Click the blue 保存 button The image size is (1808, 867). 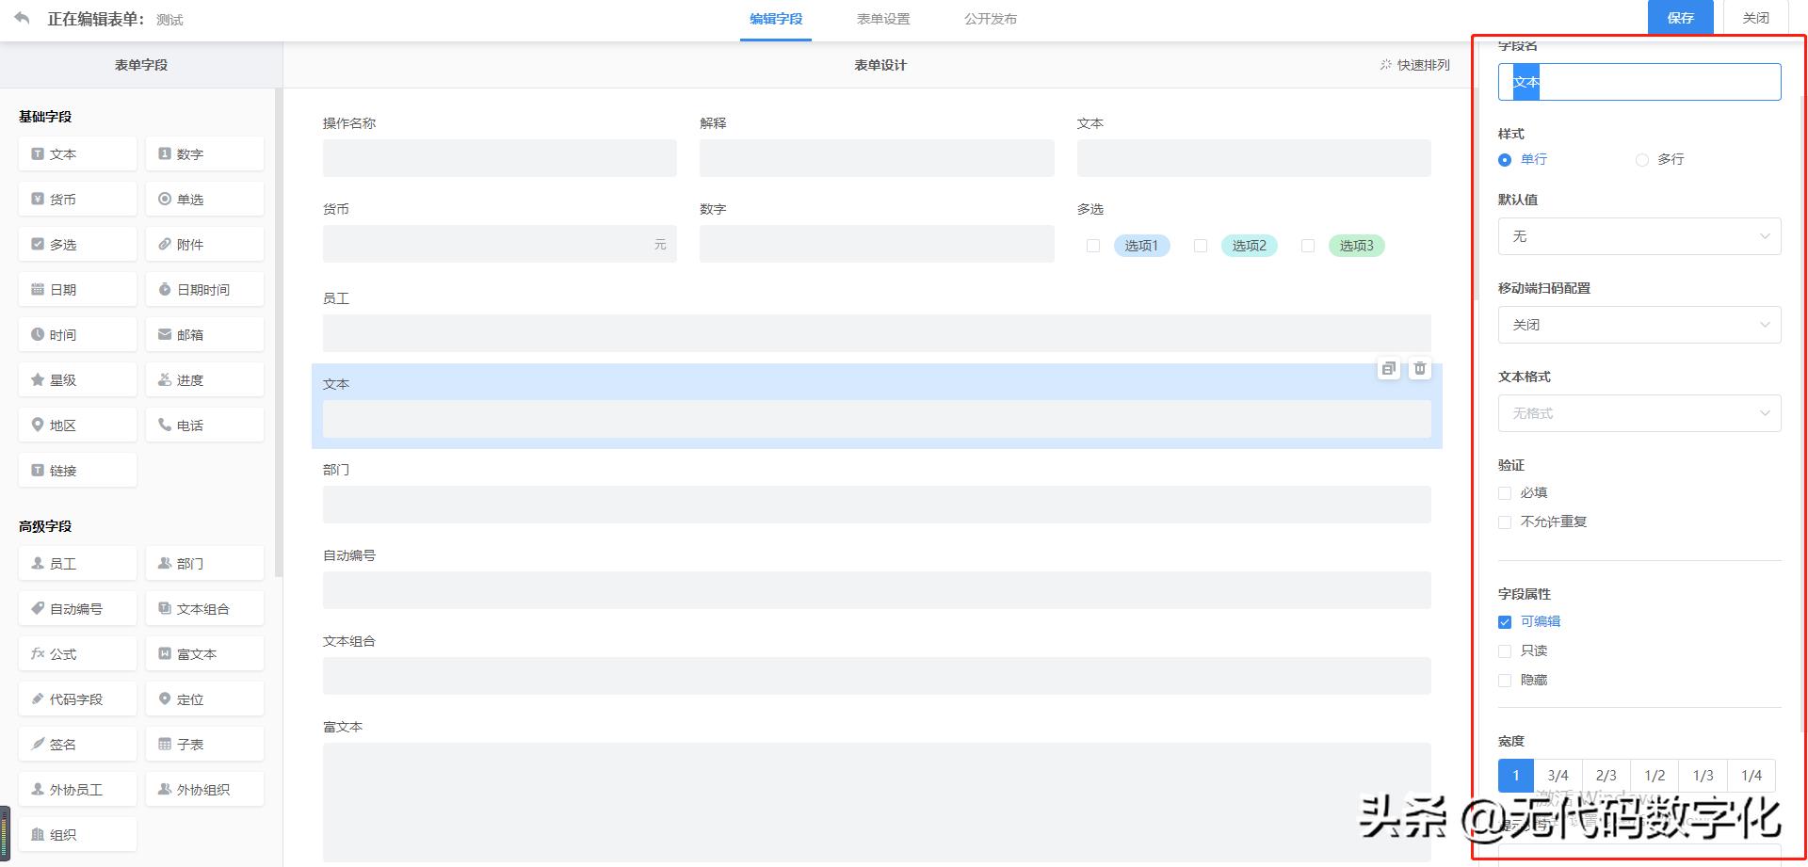coord(1681,18)
